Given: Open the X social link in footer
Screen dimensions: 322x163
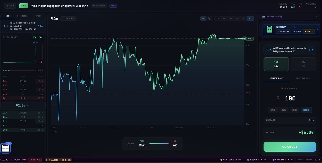Looking at the screenshot, I should (316, 160).
